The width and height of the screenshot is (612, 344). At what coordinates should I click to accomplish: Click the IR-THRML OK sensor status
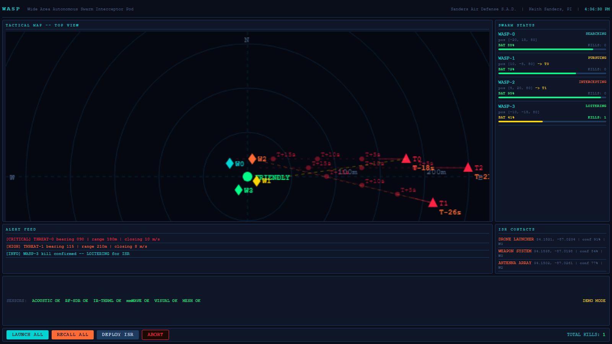click(x=107, y=301)
